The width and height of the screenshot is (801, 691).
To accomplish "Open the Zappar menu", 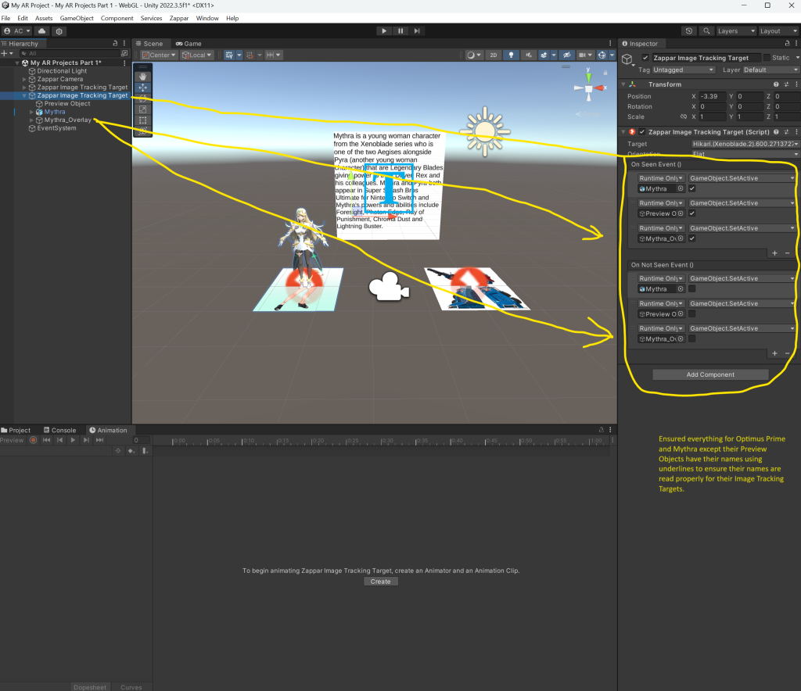I will tap(179, 18).
